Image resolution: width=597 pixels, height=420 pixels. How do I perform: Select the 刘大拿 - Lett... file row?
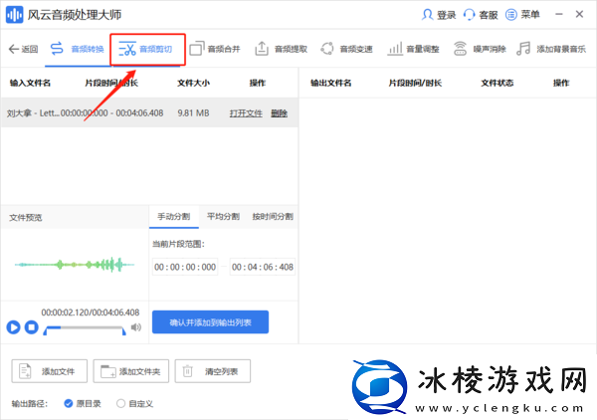[149, 112]
